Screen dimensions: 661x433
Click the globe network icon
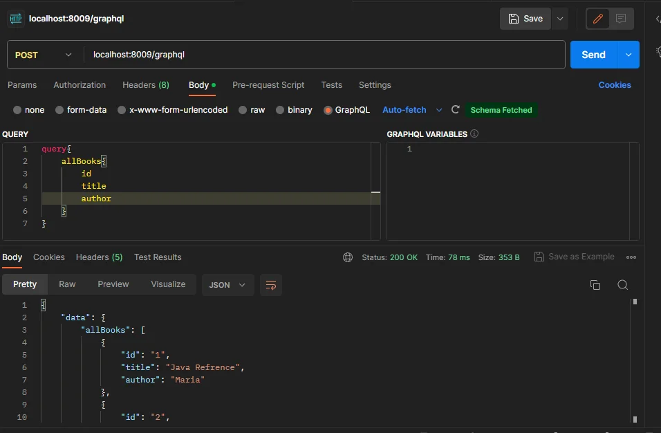(348, 257)
